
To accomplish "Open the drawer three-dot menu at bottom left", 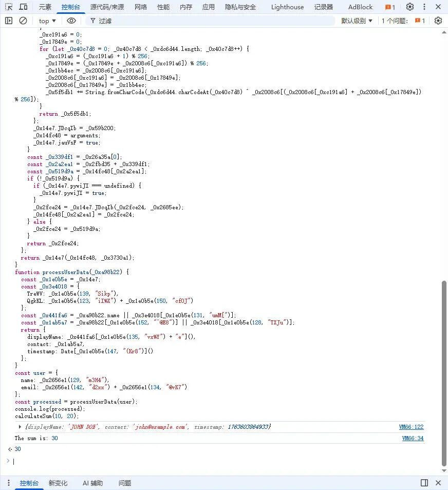I will coord(8,483).
